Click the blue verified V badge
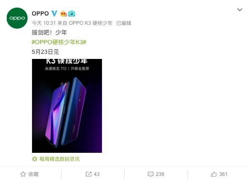The height and width of the screenshot is (181, 249). point(54,13)
